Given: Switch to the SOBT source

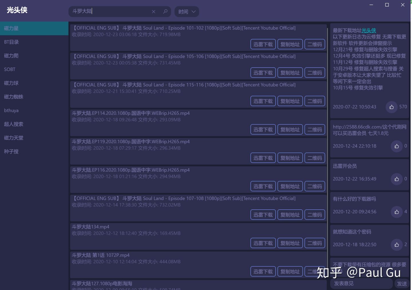Looking at the screenshot, I should coord(34,69).
